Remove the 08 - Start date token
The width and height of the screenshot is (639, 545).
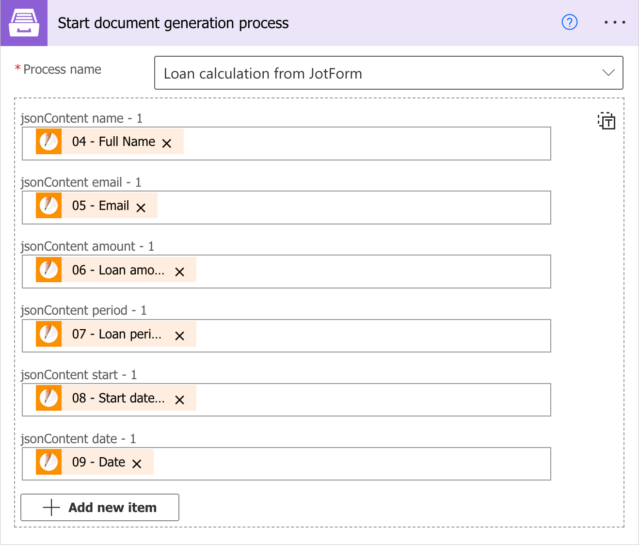pos(179,400)
